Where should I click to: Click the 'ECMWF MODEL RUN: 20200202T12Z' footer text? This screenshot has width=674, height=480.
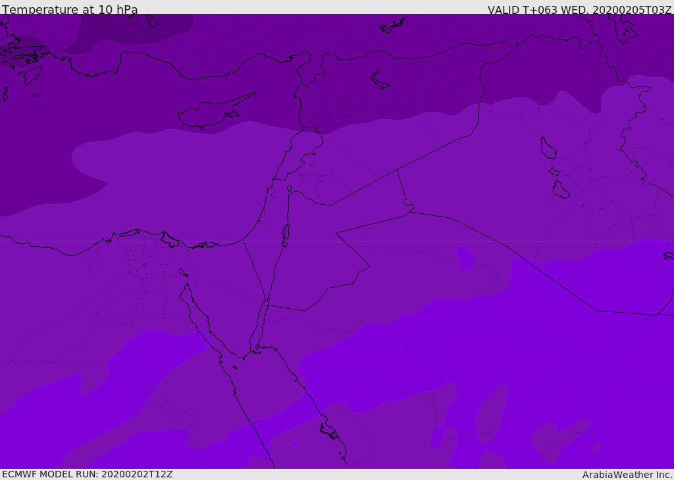click(88, 474)
